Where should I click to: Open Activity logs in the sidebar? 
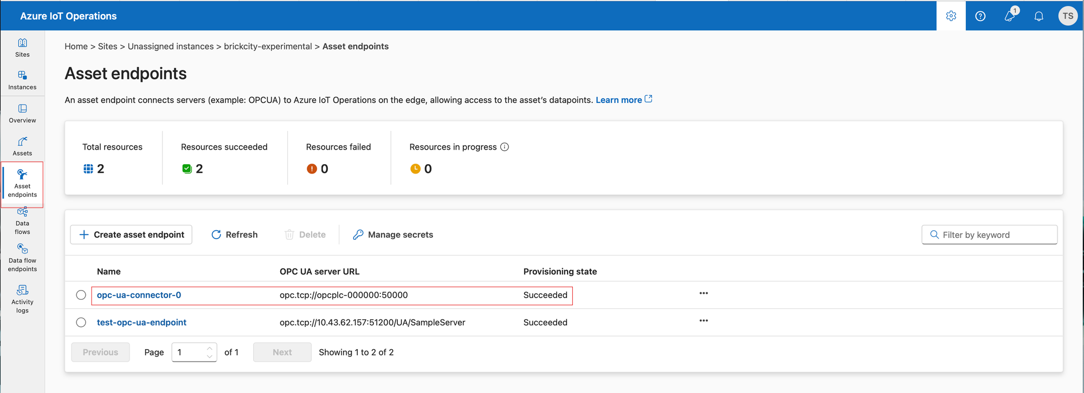[22, 299]
